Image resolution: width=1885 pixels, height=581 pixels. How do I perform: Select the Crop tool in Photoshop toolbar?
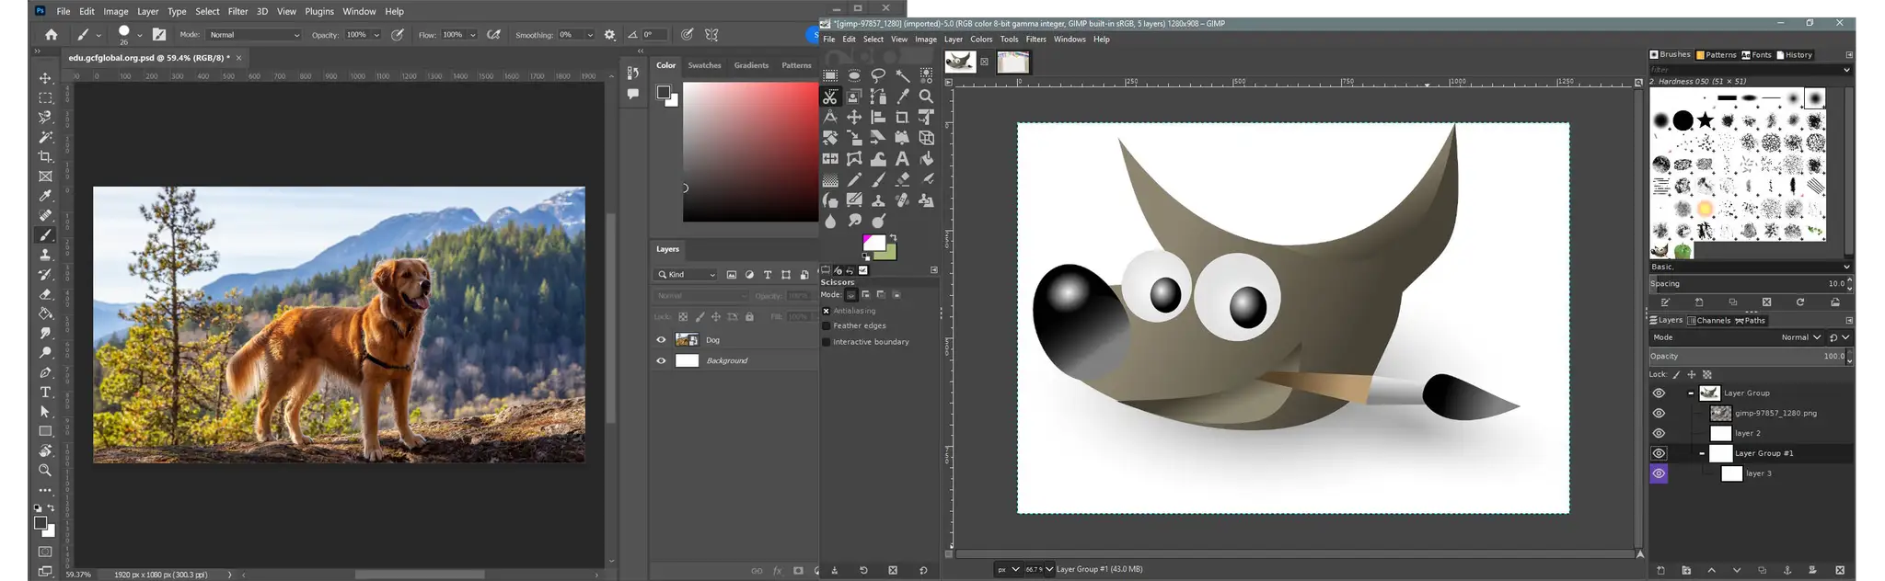[x=45, y=156]
